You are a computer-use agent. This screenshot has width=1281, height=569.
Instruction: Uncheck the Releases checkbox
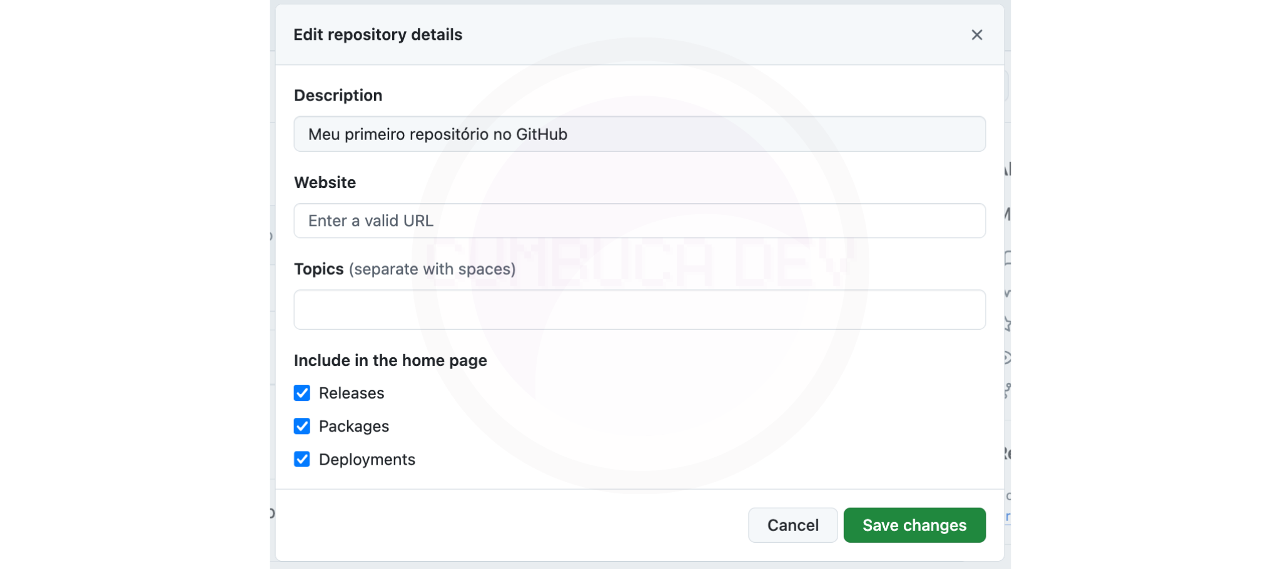coord(302,393)
